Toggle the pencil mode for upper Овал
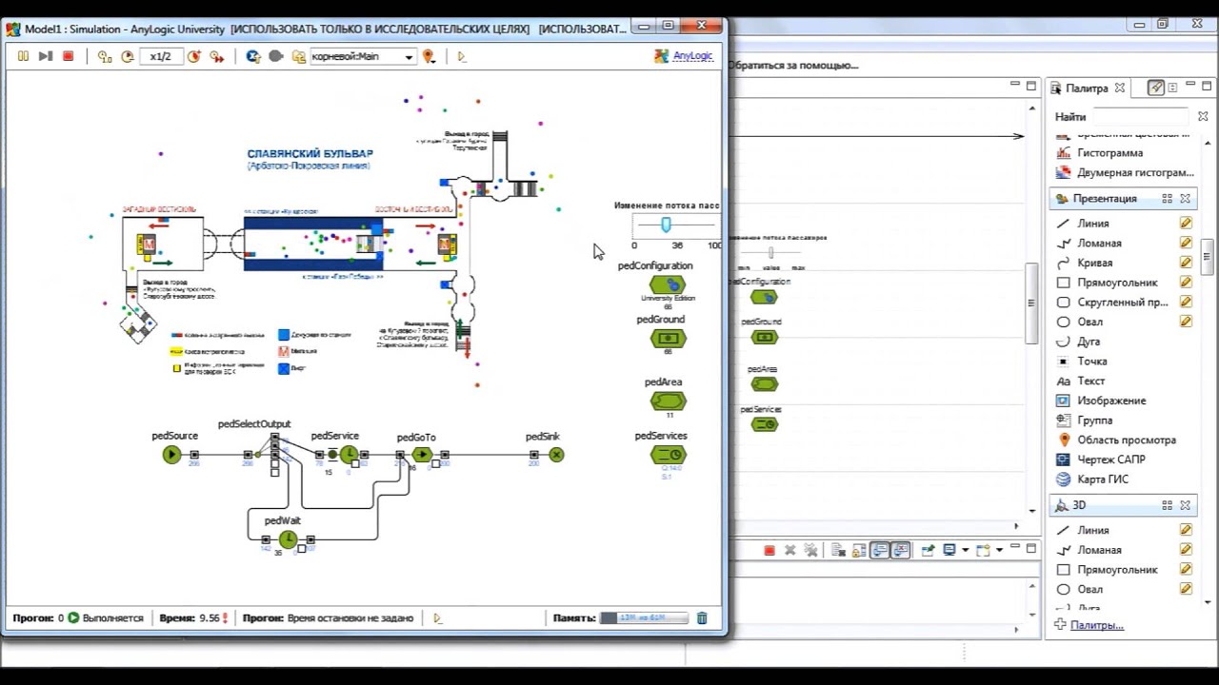 (1186, 322)
